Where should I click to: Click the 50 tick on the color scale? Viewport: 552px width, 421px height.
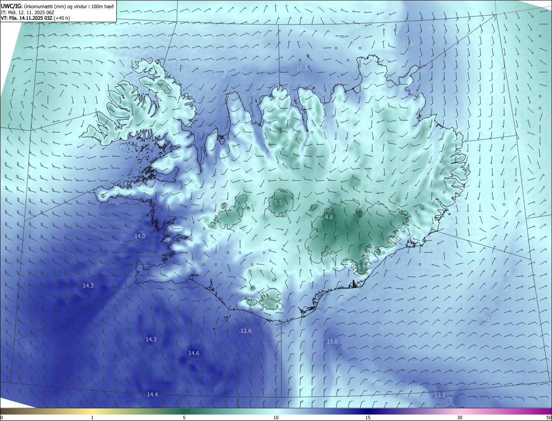548,418
